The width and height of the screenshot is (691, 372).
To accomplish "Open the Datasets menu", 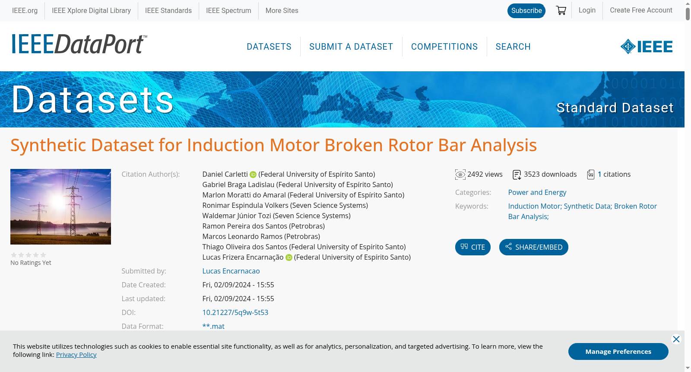I will [269, 47].
